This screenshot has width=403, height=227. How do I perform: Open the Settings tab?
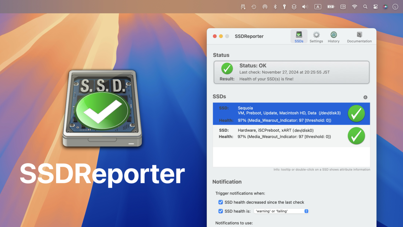coord(316,37)
